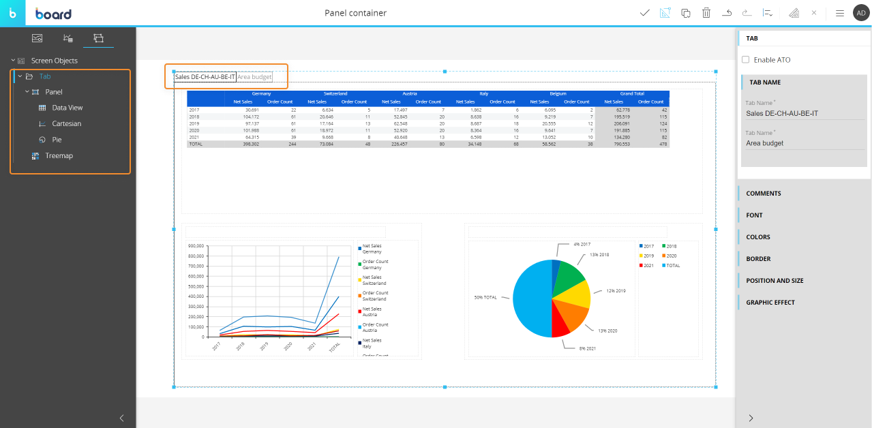Viewport: 872px width, 428px height.
Task: Open the hamburger menu icon
Action: tap(840, 13)
